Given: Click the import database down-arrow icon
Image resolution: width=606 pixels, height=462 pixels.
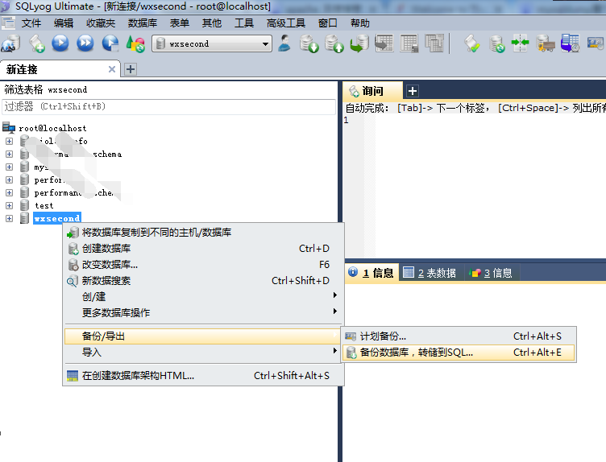Looking at the screenshot, I should (x=309, y=43).
